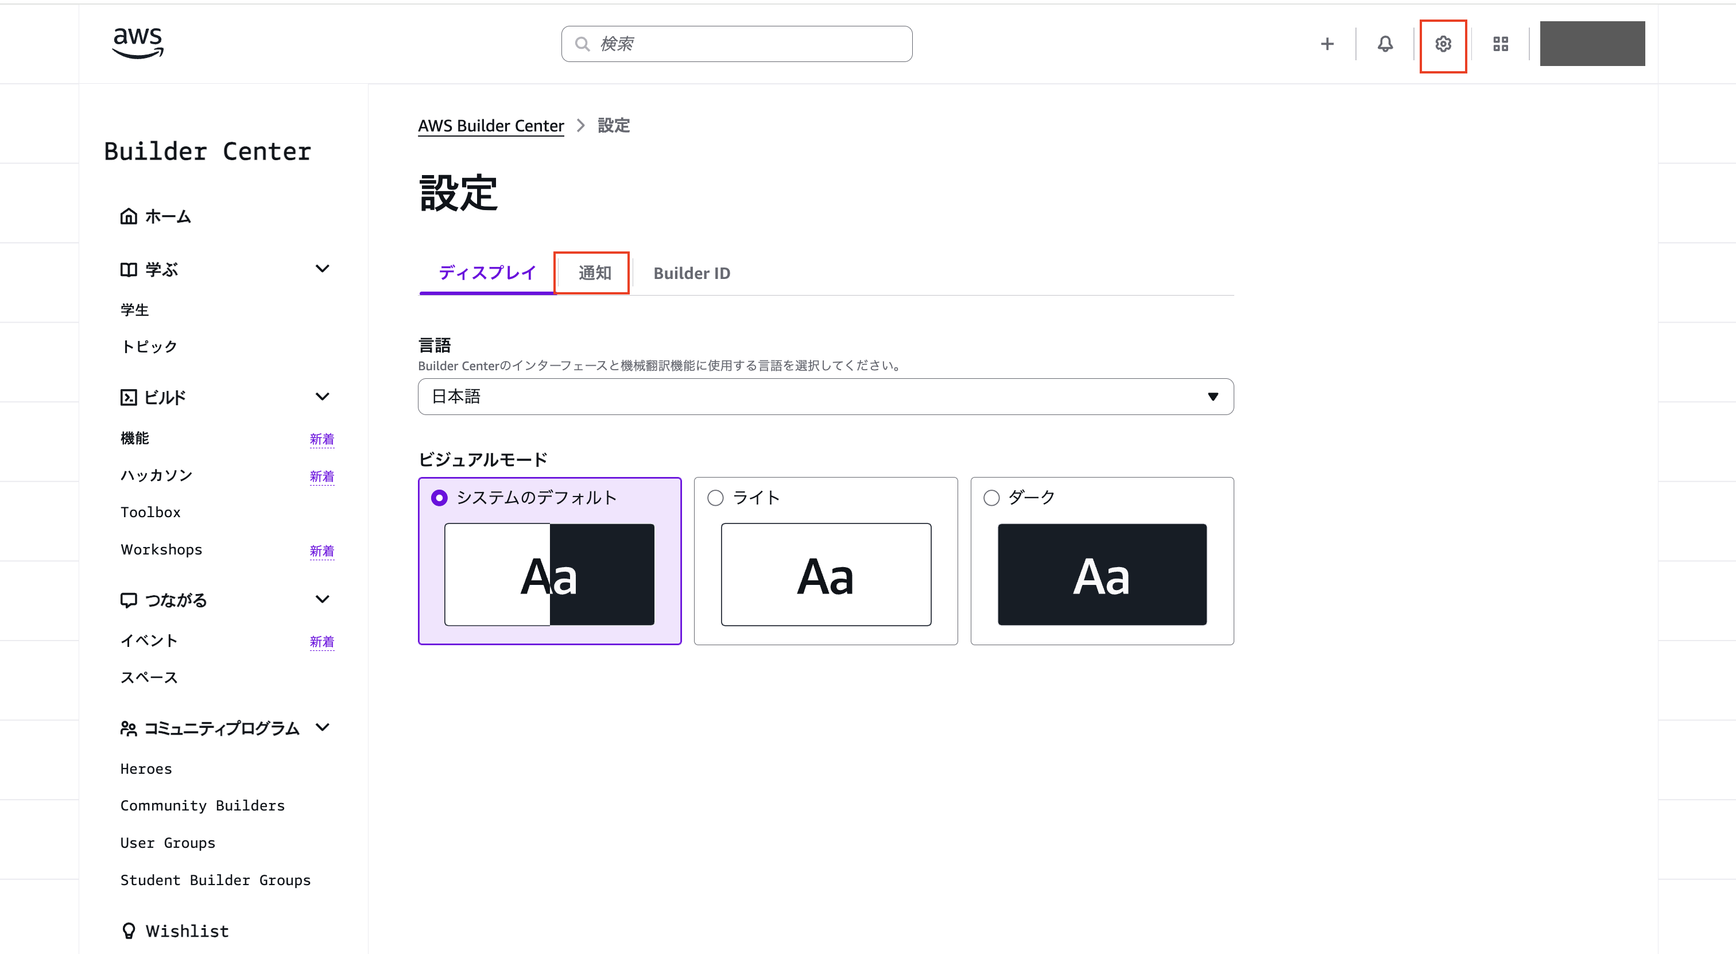Click the AWS logo

point(137,43)
